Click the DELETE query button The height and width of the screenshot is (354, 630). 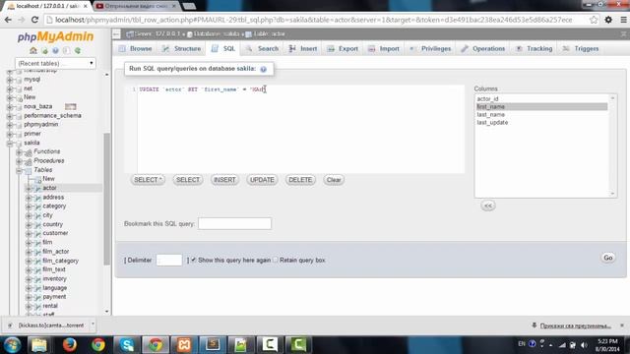(300, 180)
